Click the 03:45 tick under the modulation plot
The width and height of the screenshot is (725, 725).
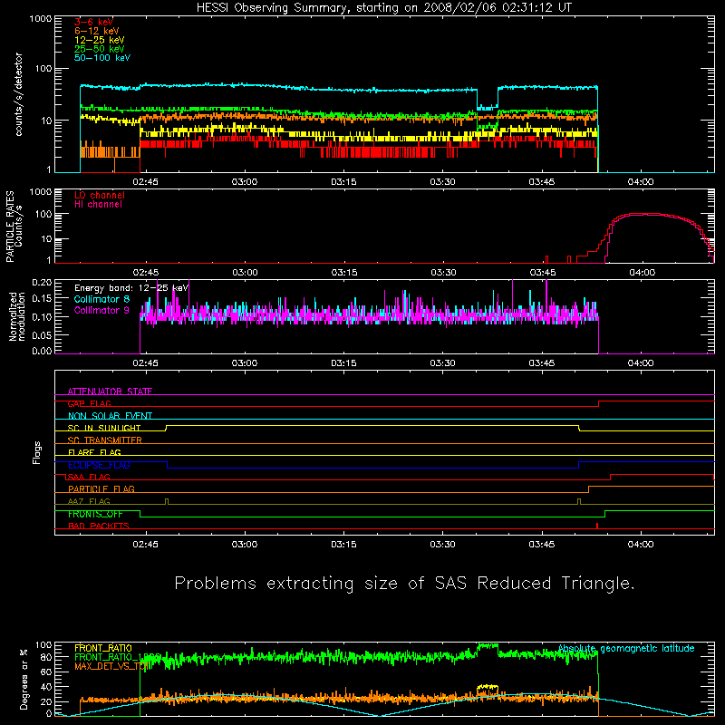542,363
